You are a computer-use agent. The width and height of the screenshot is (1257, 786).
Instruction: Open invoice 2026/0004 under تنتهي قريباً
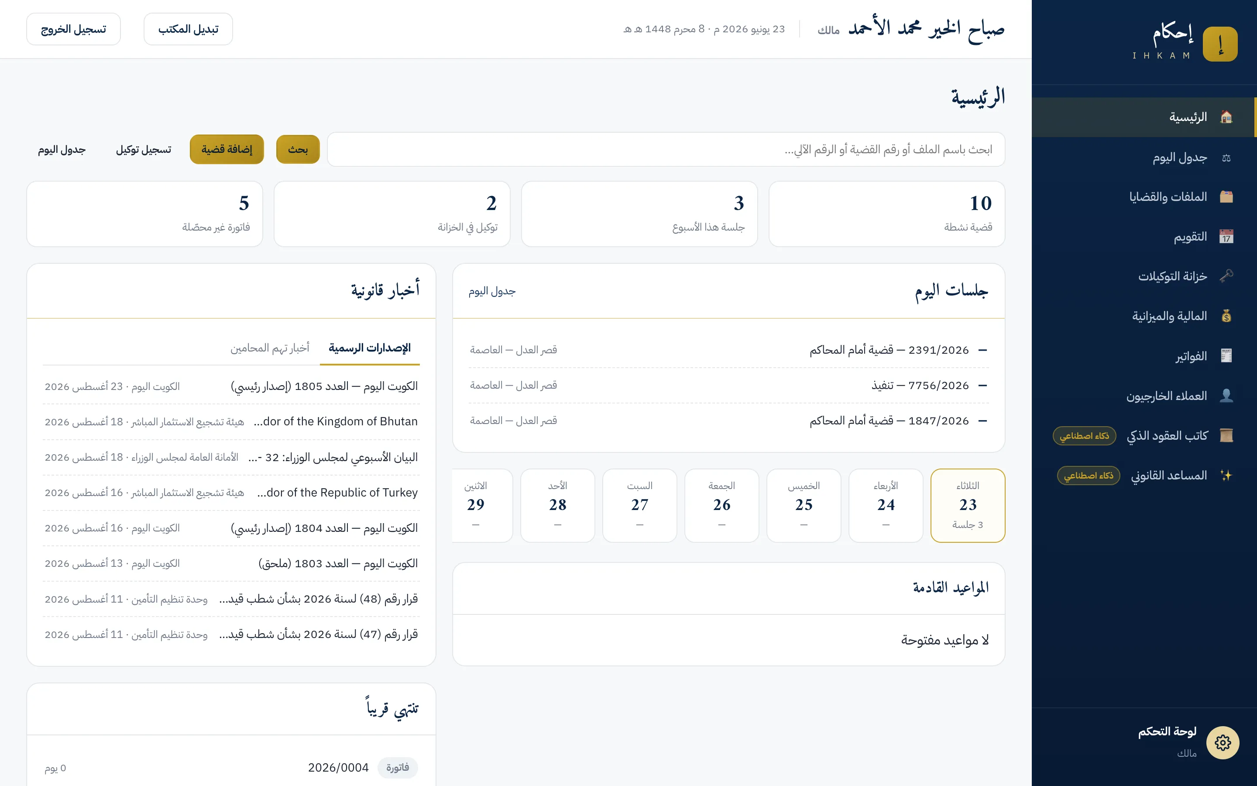click(x=231, y=767)
